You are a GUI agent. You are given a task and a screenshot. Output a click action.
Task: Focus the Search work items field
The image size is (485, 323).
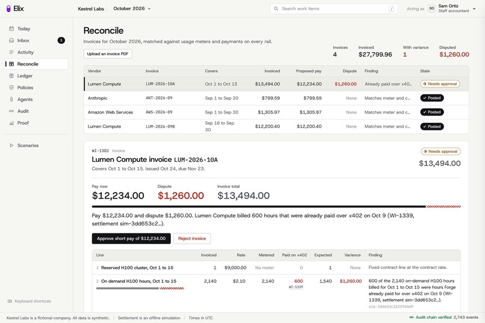(333, 8)
